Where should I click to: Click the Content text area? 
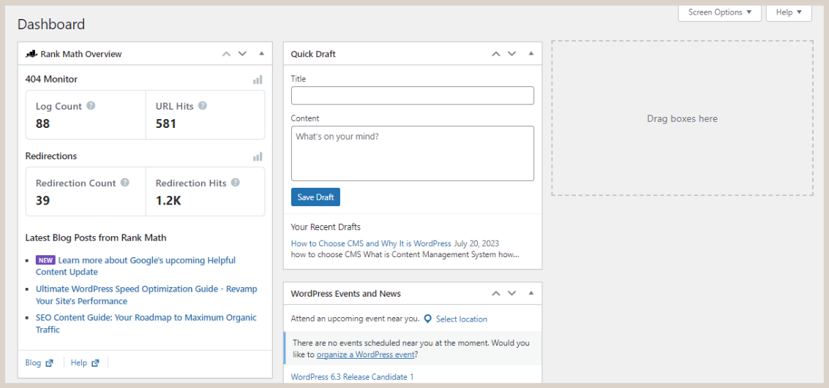413,153
